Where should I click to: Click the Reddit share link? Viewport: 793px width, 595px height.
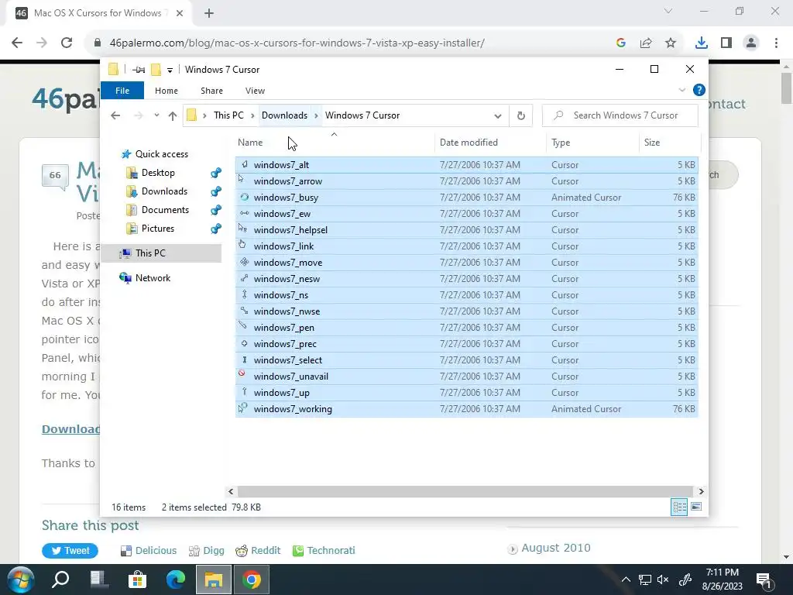click(258, 551)
